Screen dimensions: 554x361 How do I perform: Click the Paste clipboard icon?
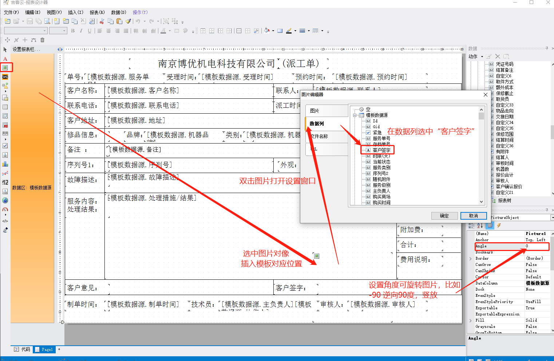(119, 21)
